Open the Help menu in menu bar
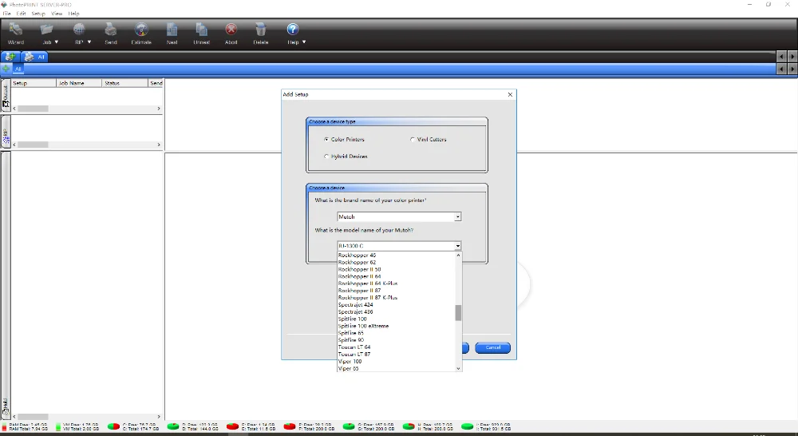This screenshot has width=798, height=436. point(73,14)
